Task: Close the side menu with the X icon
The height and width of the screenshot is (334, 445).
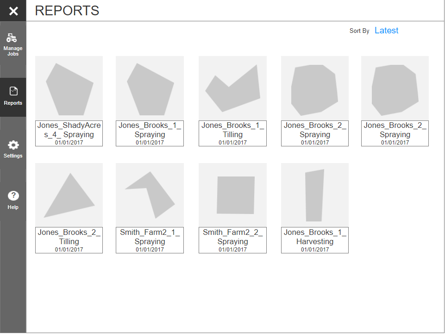Action: [13, 11]
